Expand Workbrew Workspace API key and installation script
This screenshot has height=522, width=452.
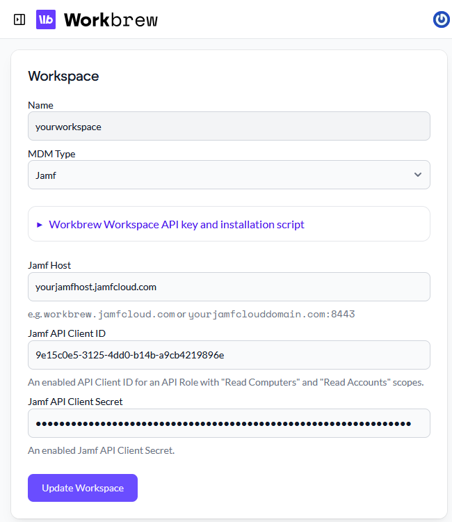tap(177, 224)
